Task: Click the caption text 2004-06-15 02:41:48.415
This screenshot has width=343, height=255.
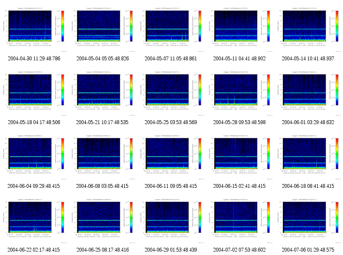Action: coord(239,186)
